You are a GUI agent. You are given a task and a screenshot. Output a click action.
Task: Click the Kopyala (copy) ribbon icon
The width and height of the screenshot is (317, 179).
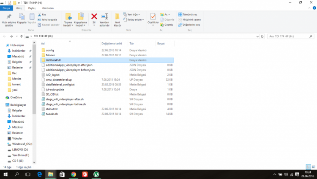click(x=22, y=18)
